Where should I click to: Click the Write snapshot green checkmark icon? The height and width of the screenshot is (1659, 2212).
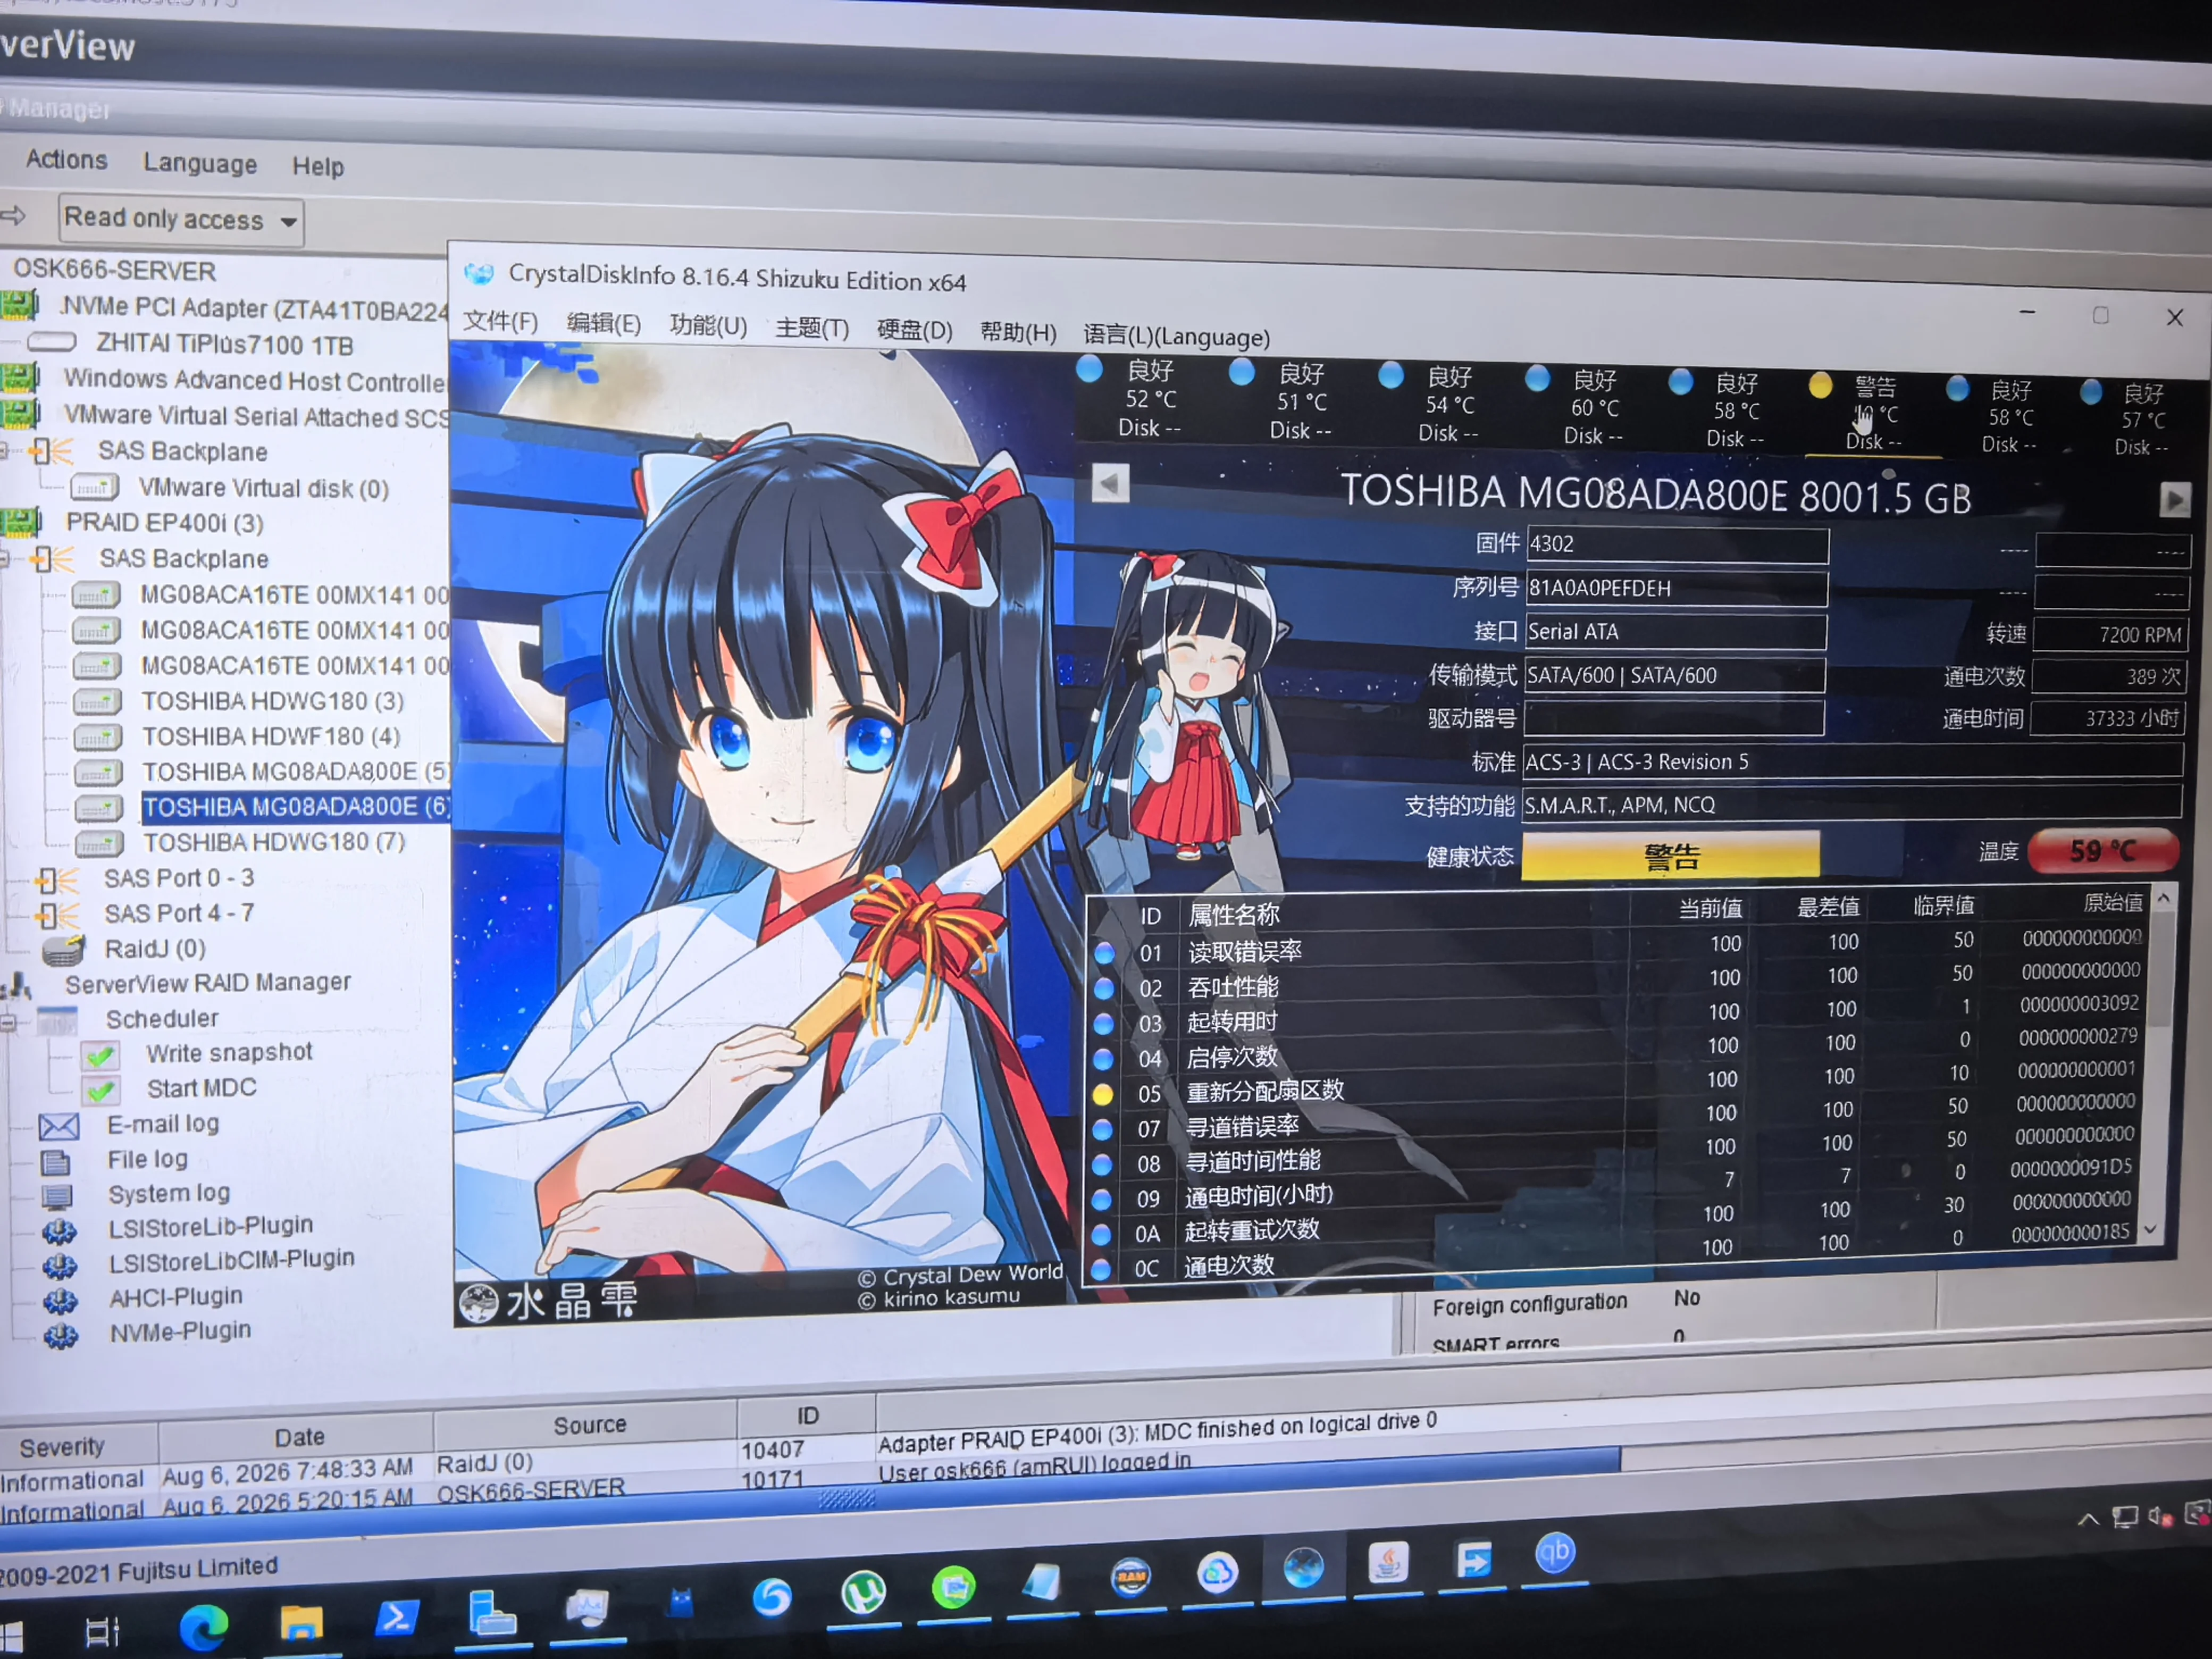pyautogui.click(x=100, y=1056)
